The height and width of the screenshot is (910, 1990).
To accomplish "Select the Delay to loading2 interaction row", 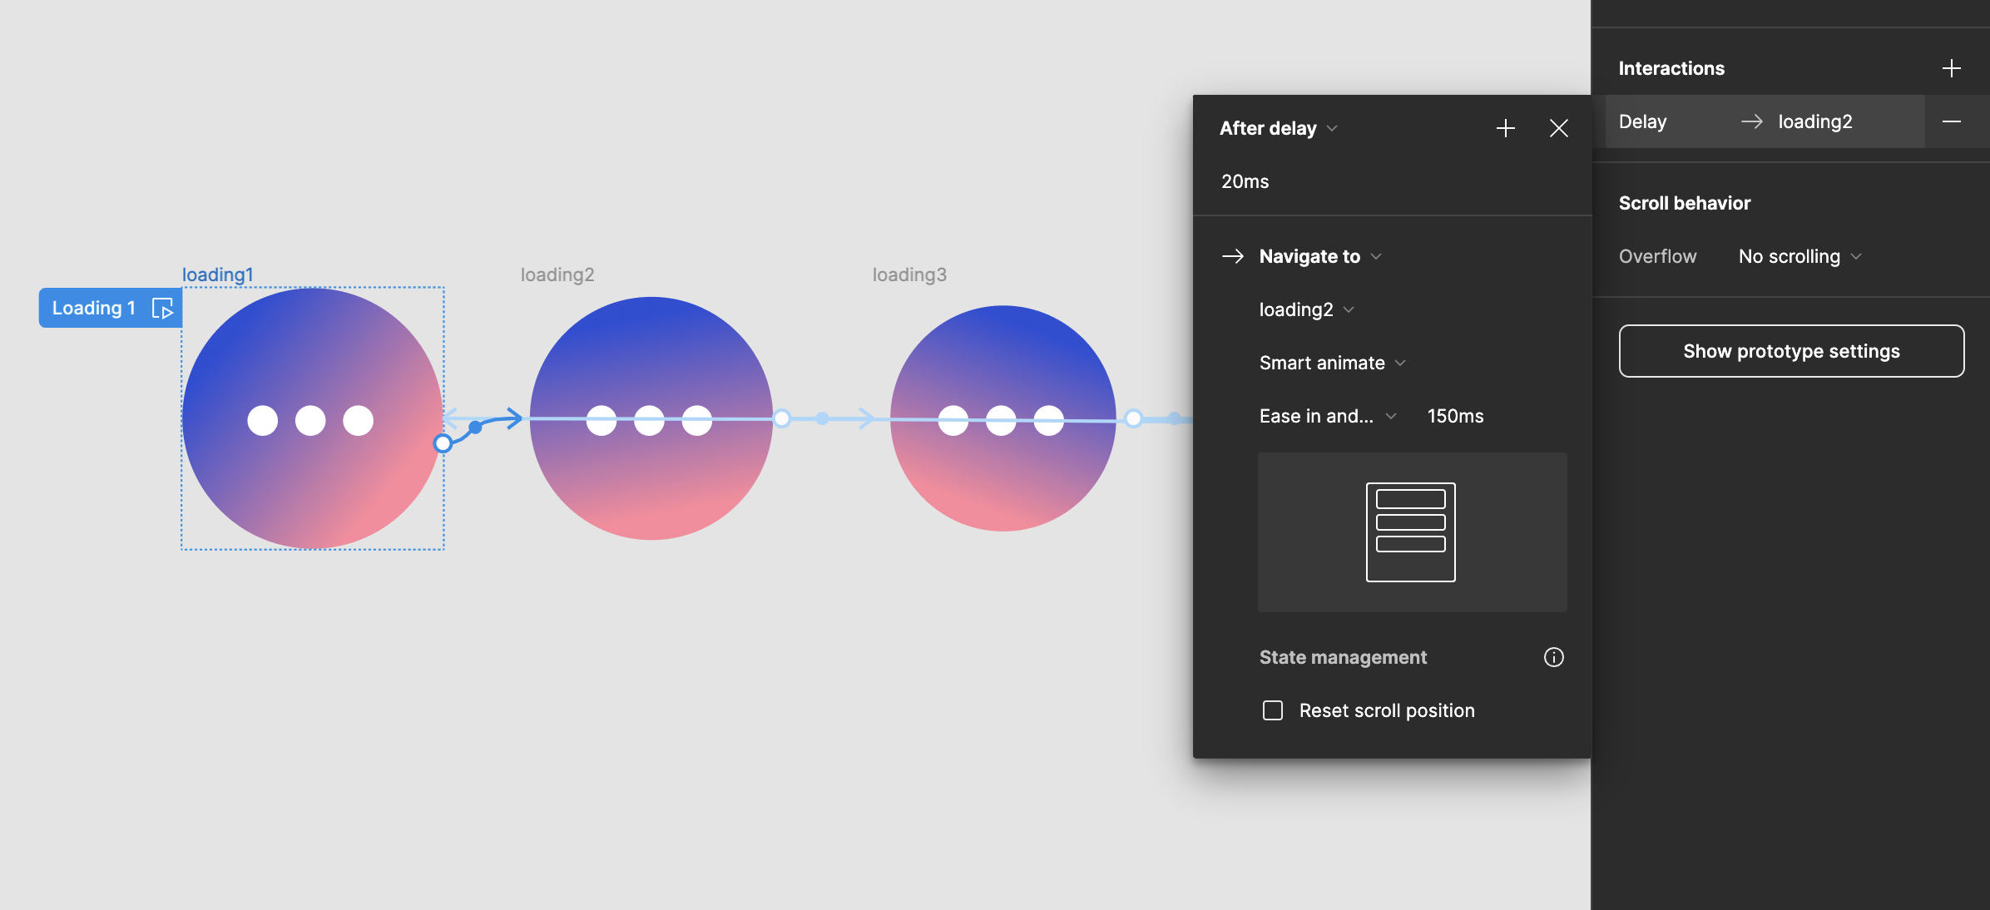I will 1764,121.
